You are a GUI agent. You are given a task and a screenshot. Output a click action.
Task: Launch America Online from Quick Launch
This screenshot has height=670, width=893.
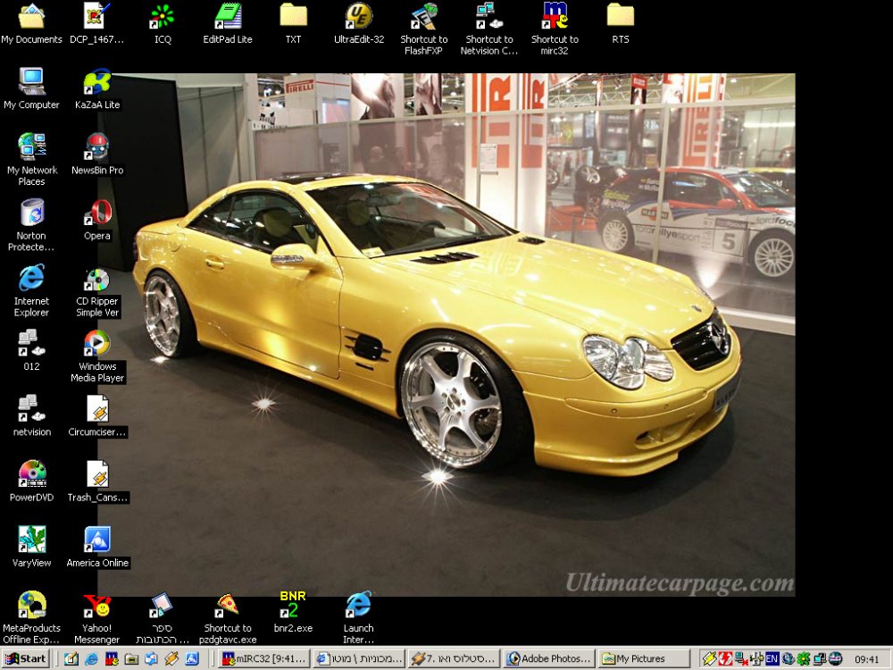tap(192, 659)
